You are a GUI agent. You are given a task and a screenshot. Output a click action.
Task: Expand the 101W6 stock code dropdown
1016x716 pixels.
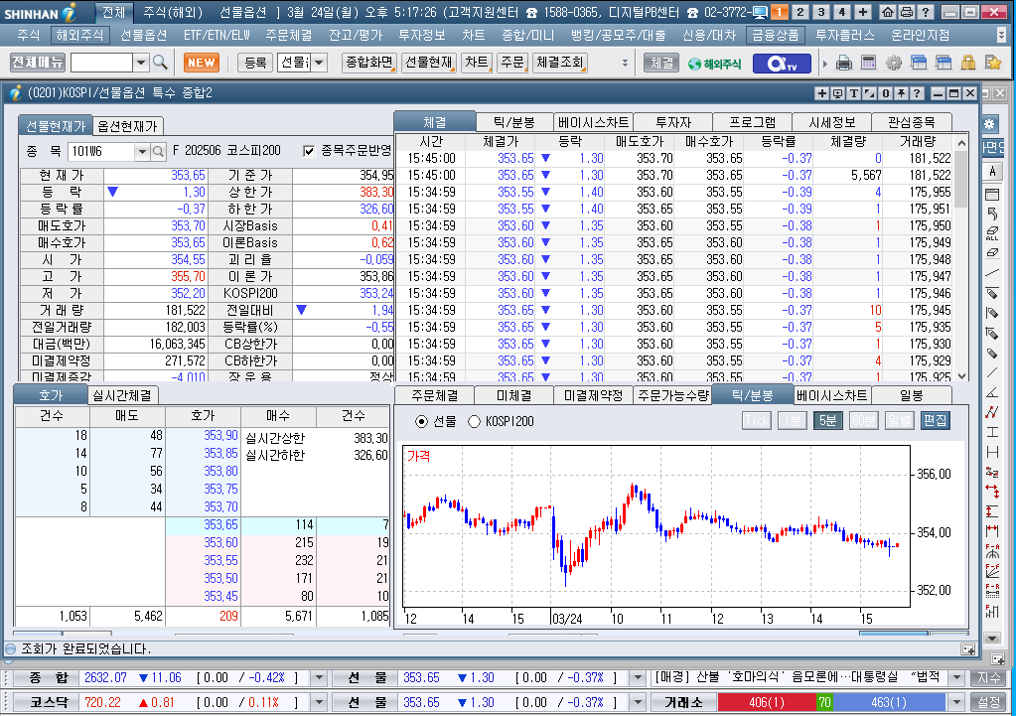[x=142, y=152]
